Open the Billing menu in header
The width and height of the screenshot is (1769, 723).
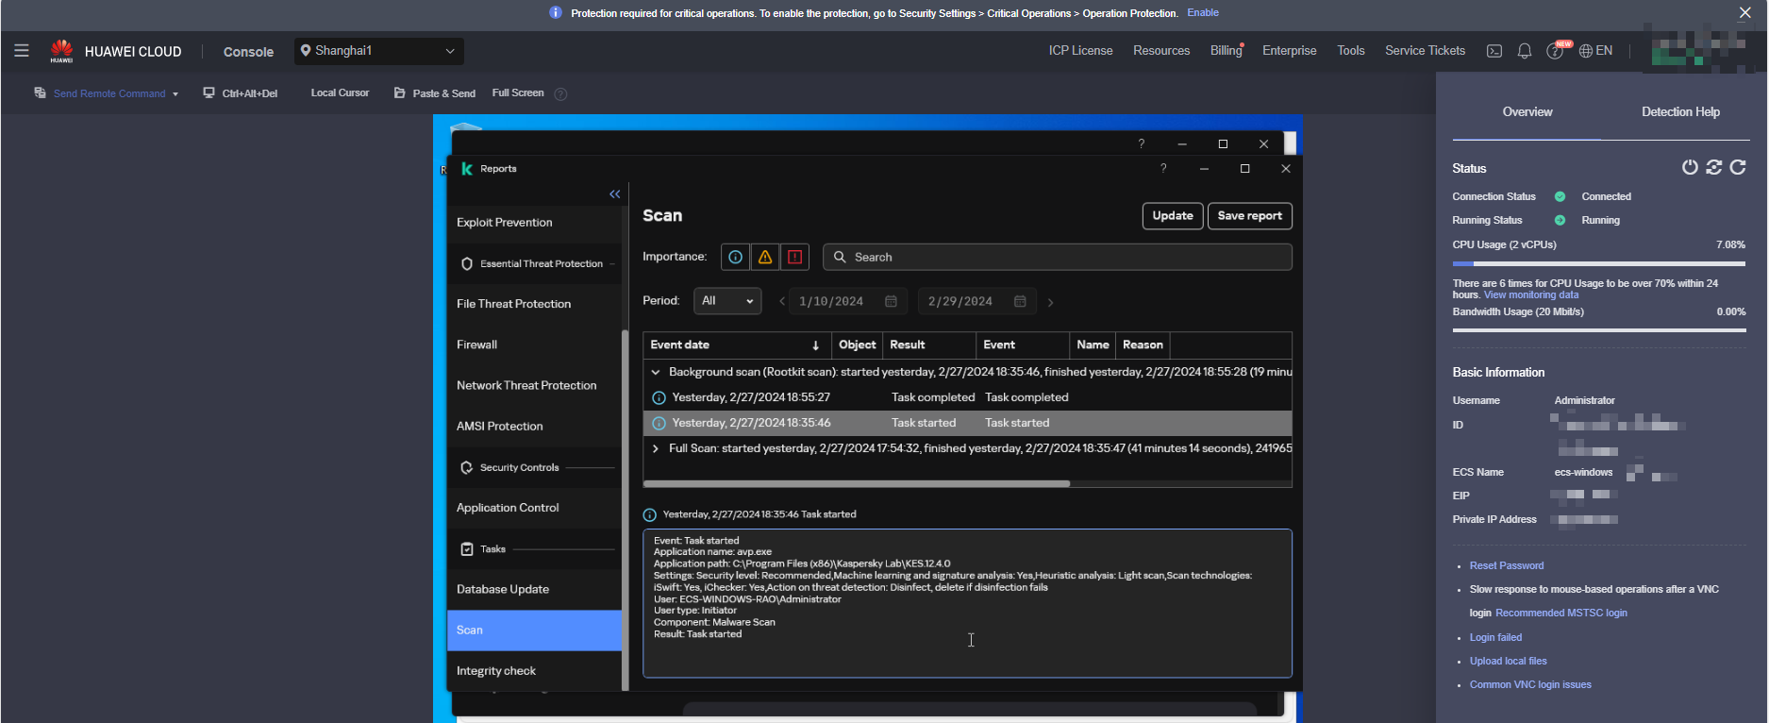coord(1227,51)
